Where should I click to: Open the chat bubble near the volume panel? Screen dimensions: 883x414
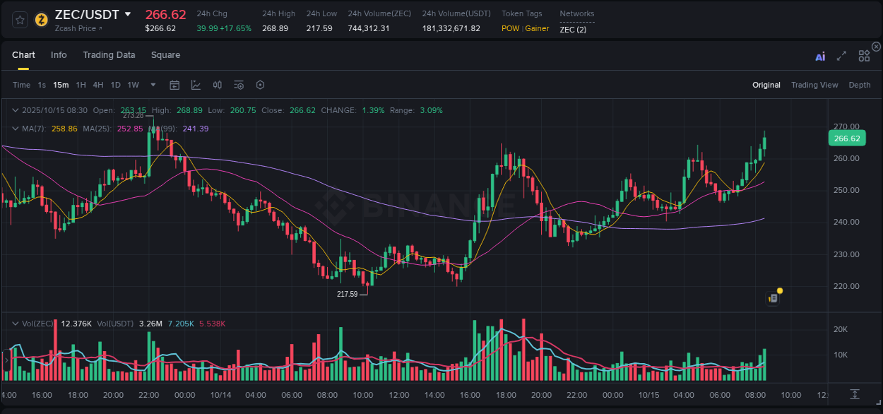(772, 297)
